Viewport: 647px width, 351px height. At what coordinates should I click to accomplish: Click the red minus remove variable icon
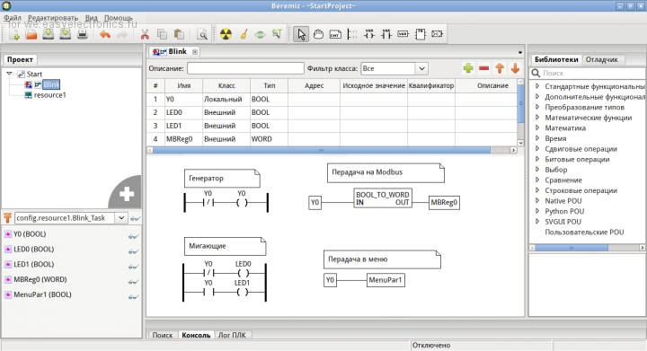click(x=484, y=68)
